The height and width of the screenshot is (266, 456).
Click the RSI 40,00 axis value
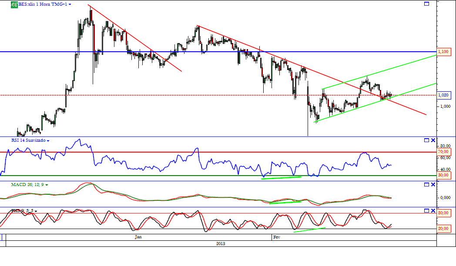[445, 170]
